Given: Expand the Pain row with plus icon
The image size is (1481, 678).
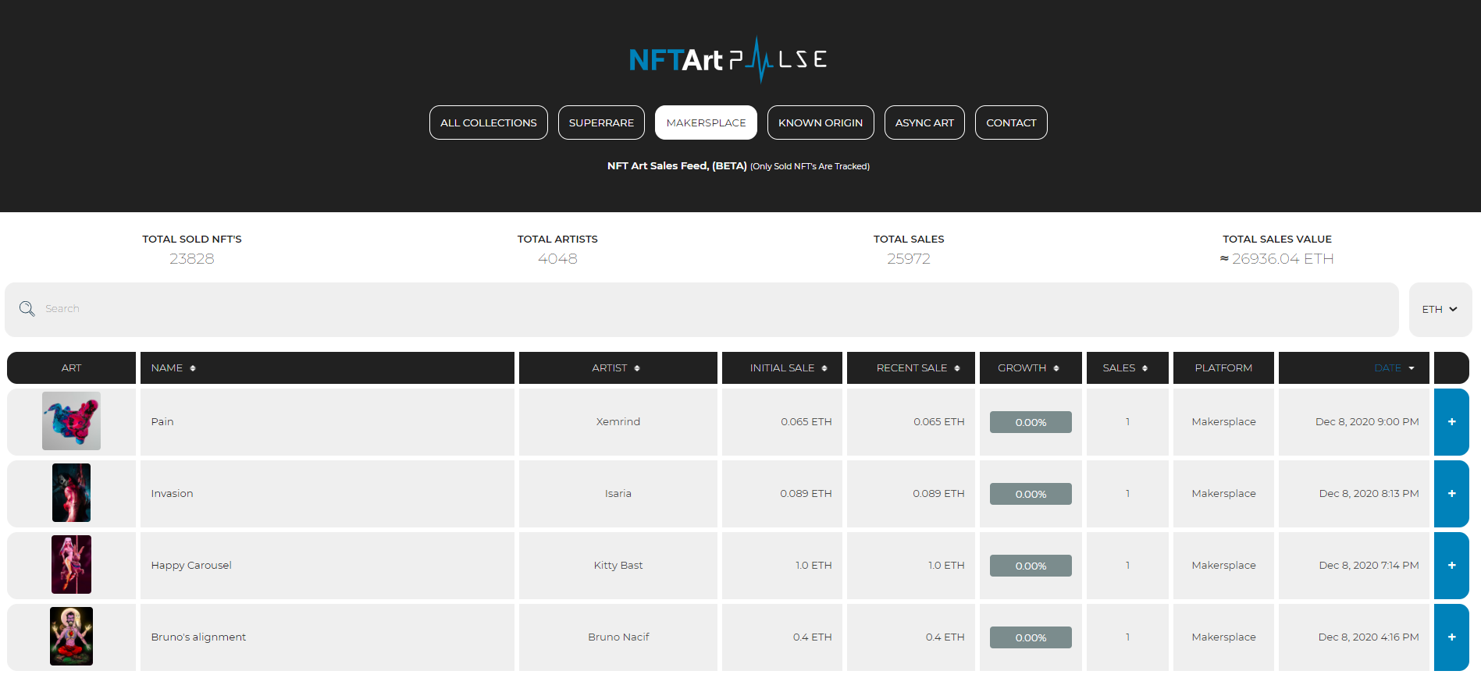Looking at the screenshot, I should click(1451, 422).
